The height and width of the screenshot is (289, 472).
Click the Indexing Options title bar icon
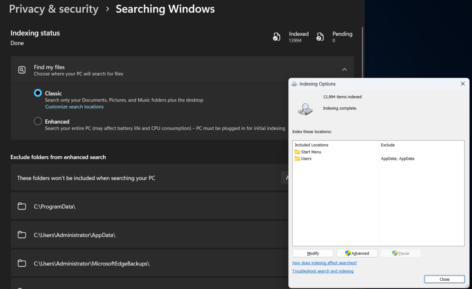coord(294,83)
